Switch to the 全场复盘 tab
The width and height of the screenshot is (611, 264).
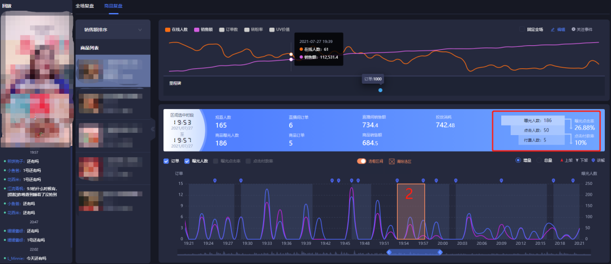coord(84,6)
